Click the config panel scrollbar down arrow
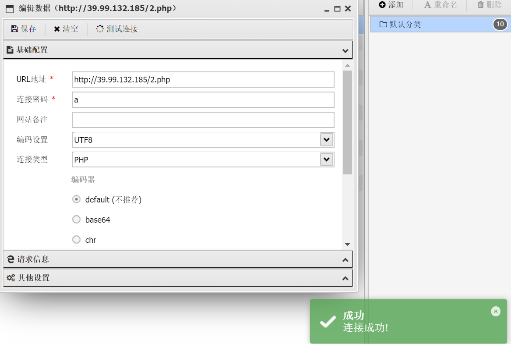The image size is (511, 344). pos(347,245)
